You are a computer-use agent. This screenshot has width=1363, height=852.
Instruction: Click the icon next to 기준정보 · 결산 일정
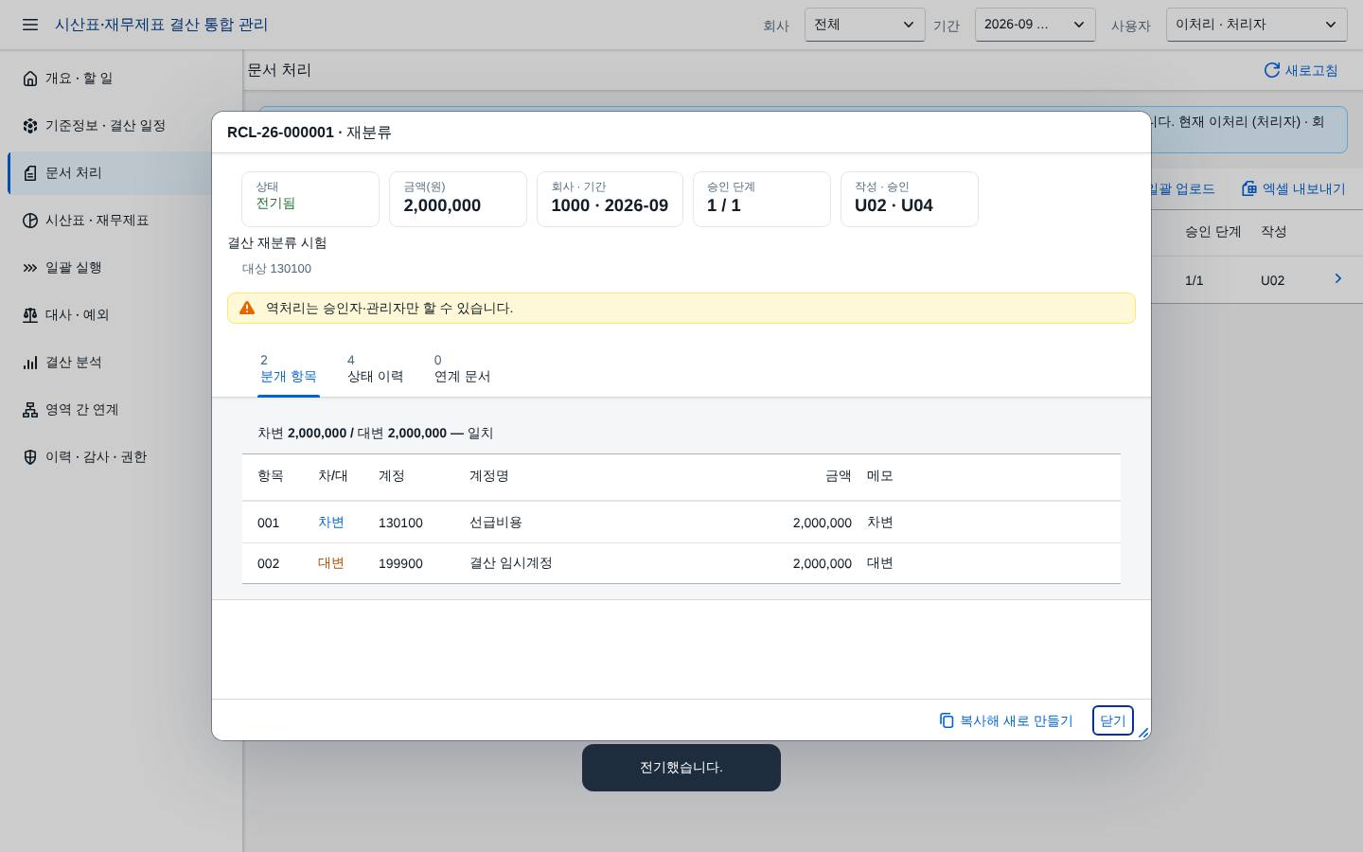[30, 126]
